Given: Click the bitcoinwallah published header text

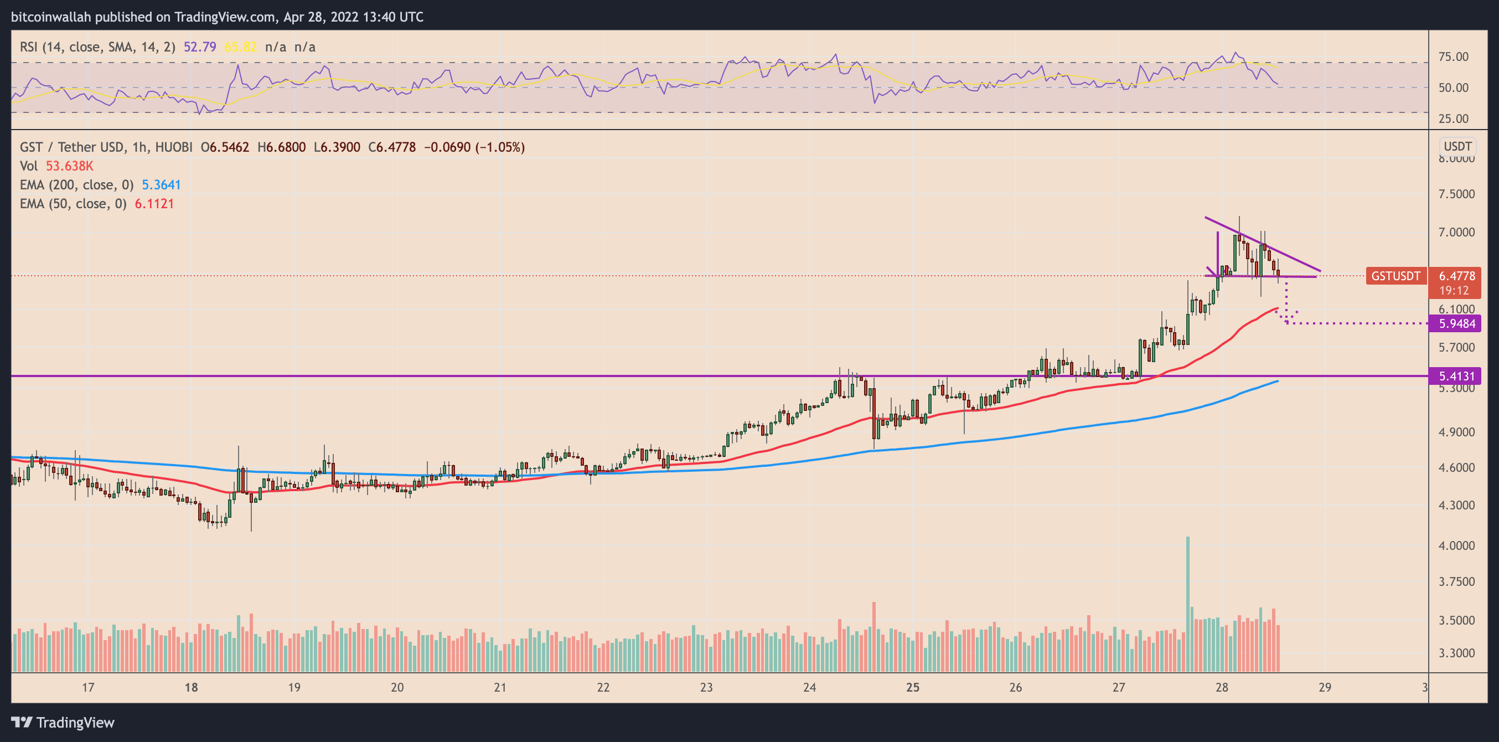Looking at the screenshot, I should [x=217, y=17].
